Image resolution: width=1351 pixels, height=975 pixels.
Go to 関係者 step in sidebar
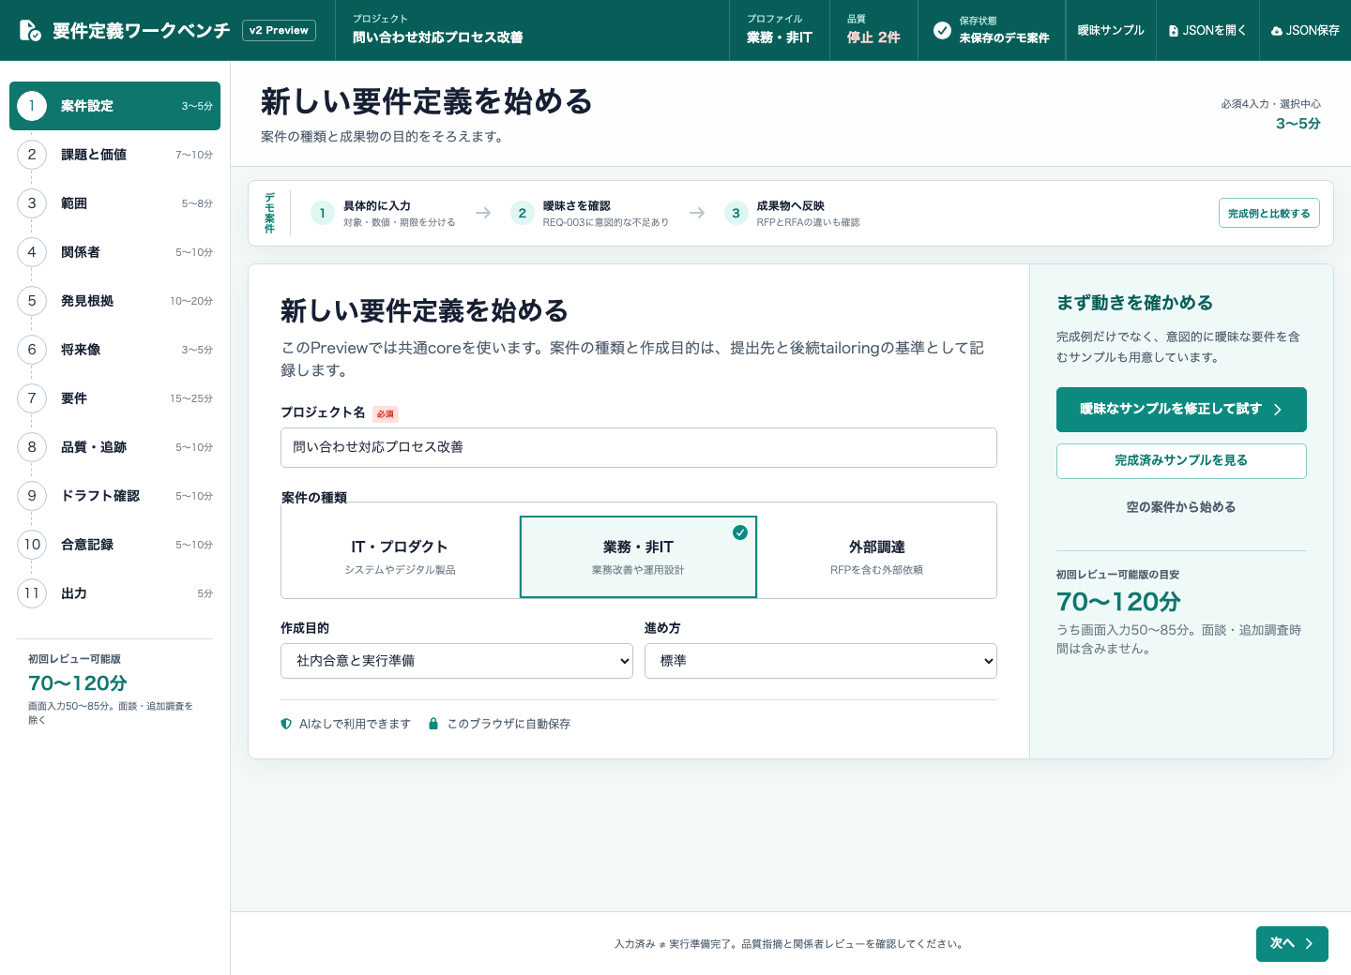[114, 252]
